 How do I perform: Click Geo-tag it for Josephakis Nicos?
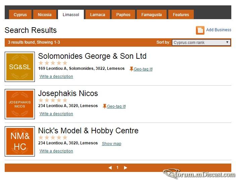click(x=116, y=106)
